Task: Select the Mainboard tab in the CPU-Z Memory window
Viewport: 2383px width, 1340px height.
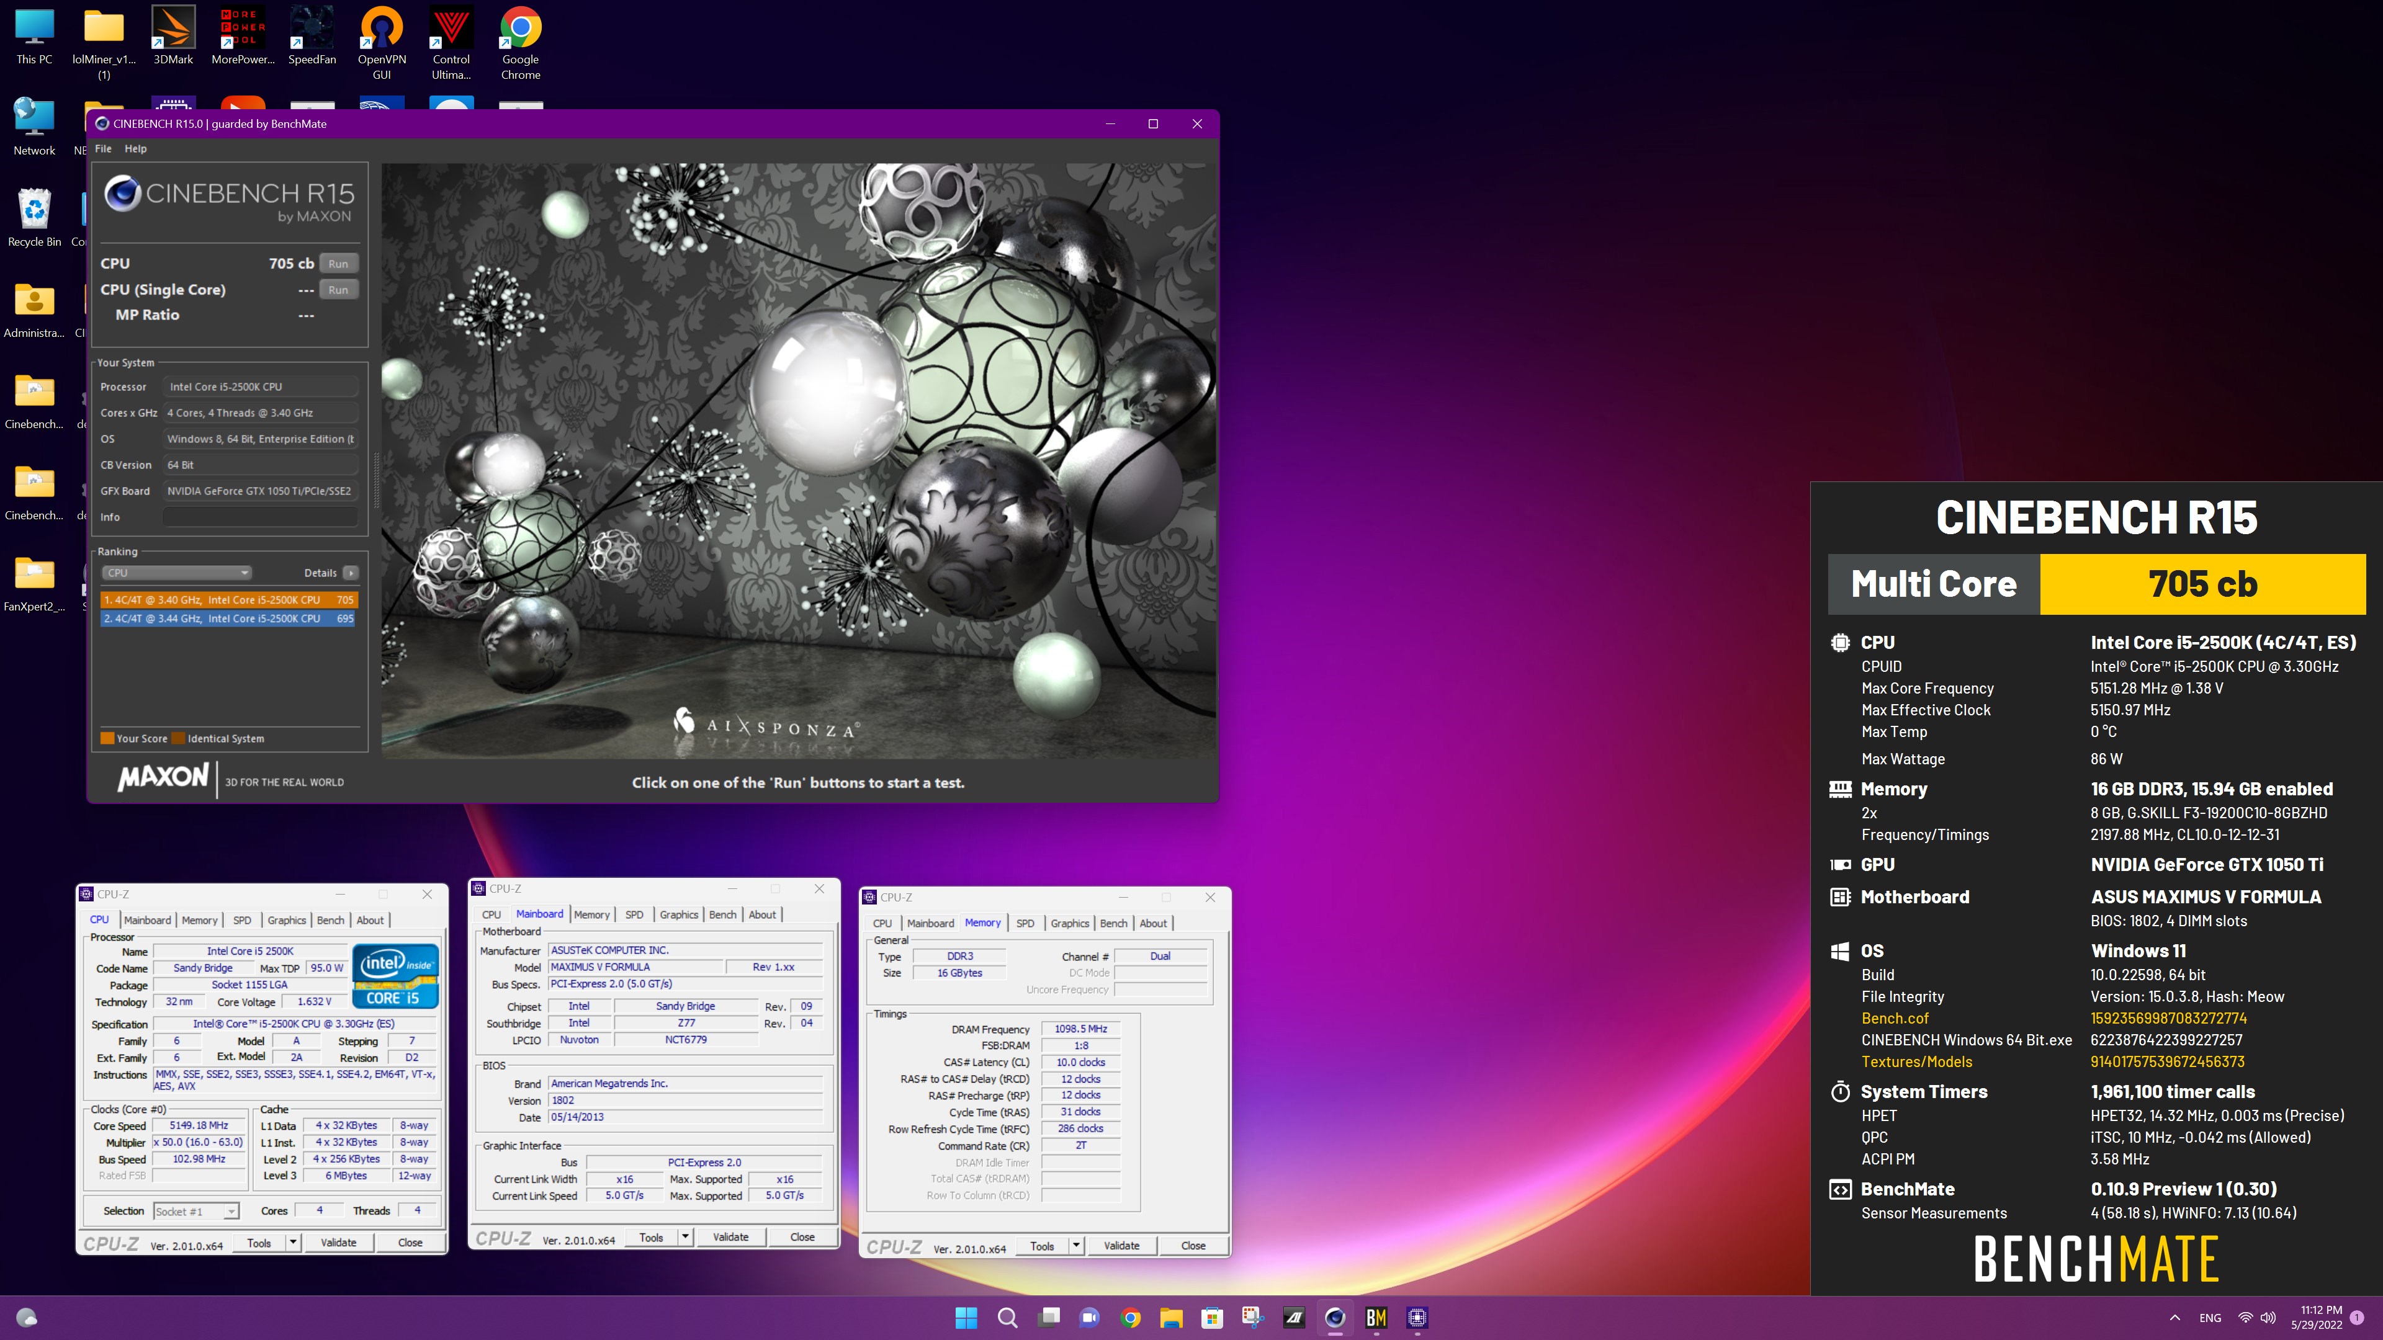Action: (x=930, y=923)
